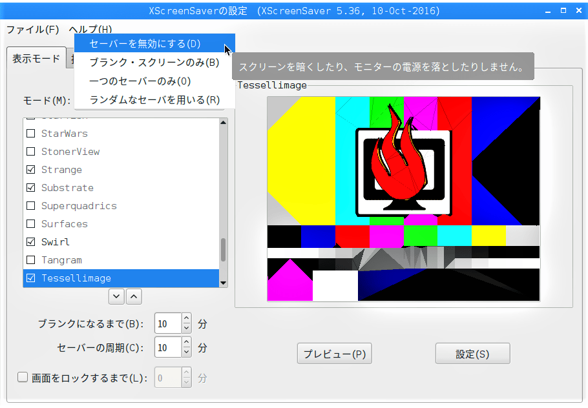Click the ブランクになるまで(B) minutes field
This screenshot has height=408, width=588.
(168, 323)
